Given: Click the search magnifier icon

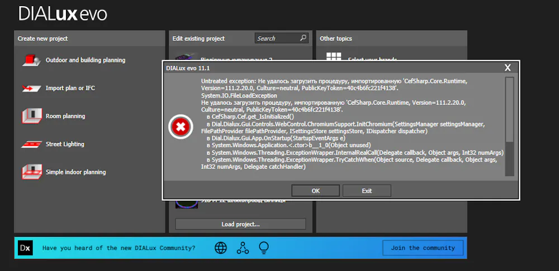Looking at the screenshot, I should 303,38.
